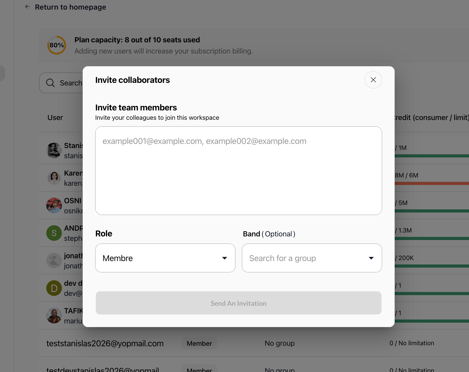Expand the Role dropdown arrow
Screen dimensions: 469x372
click(225, 258)
